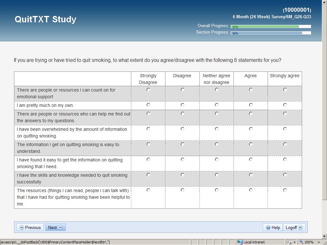The image size is (327, 245).
Task: Click the vertical scrollbar down arrow
Action: pos(324,236)
